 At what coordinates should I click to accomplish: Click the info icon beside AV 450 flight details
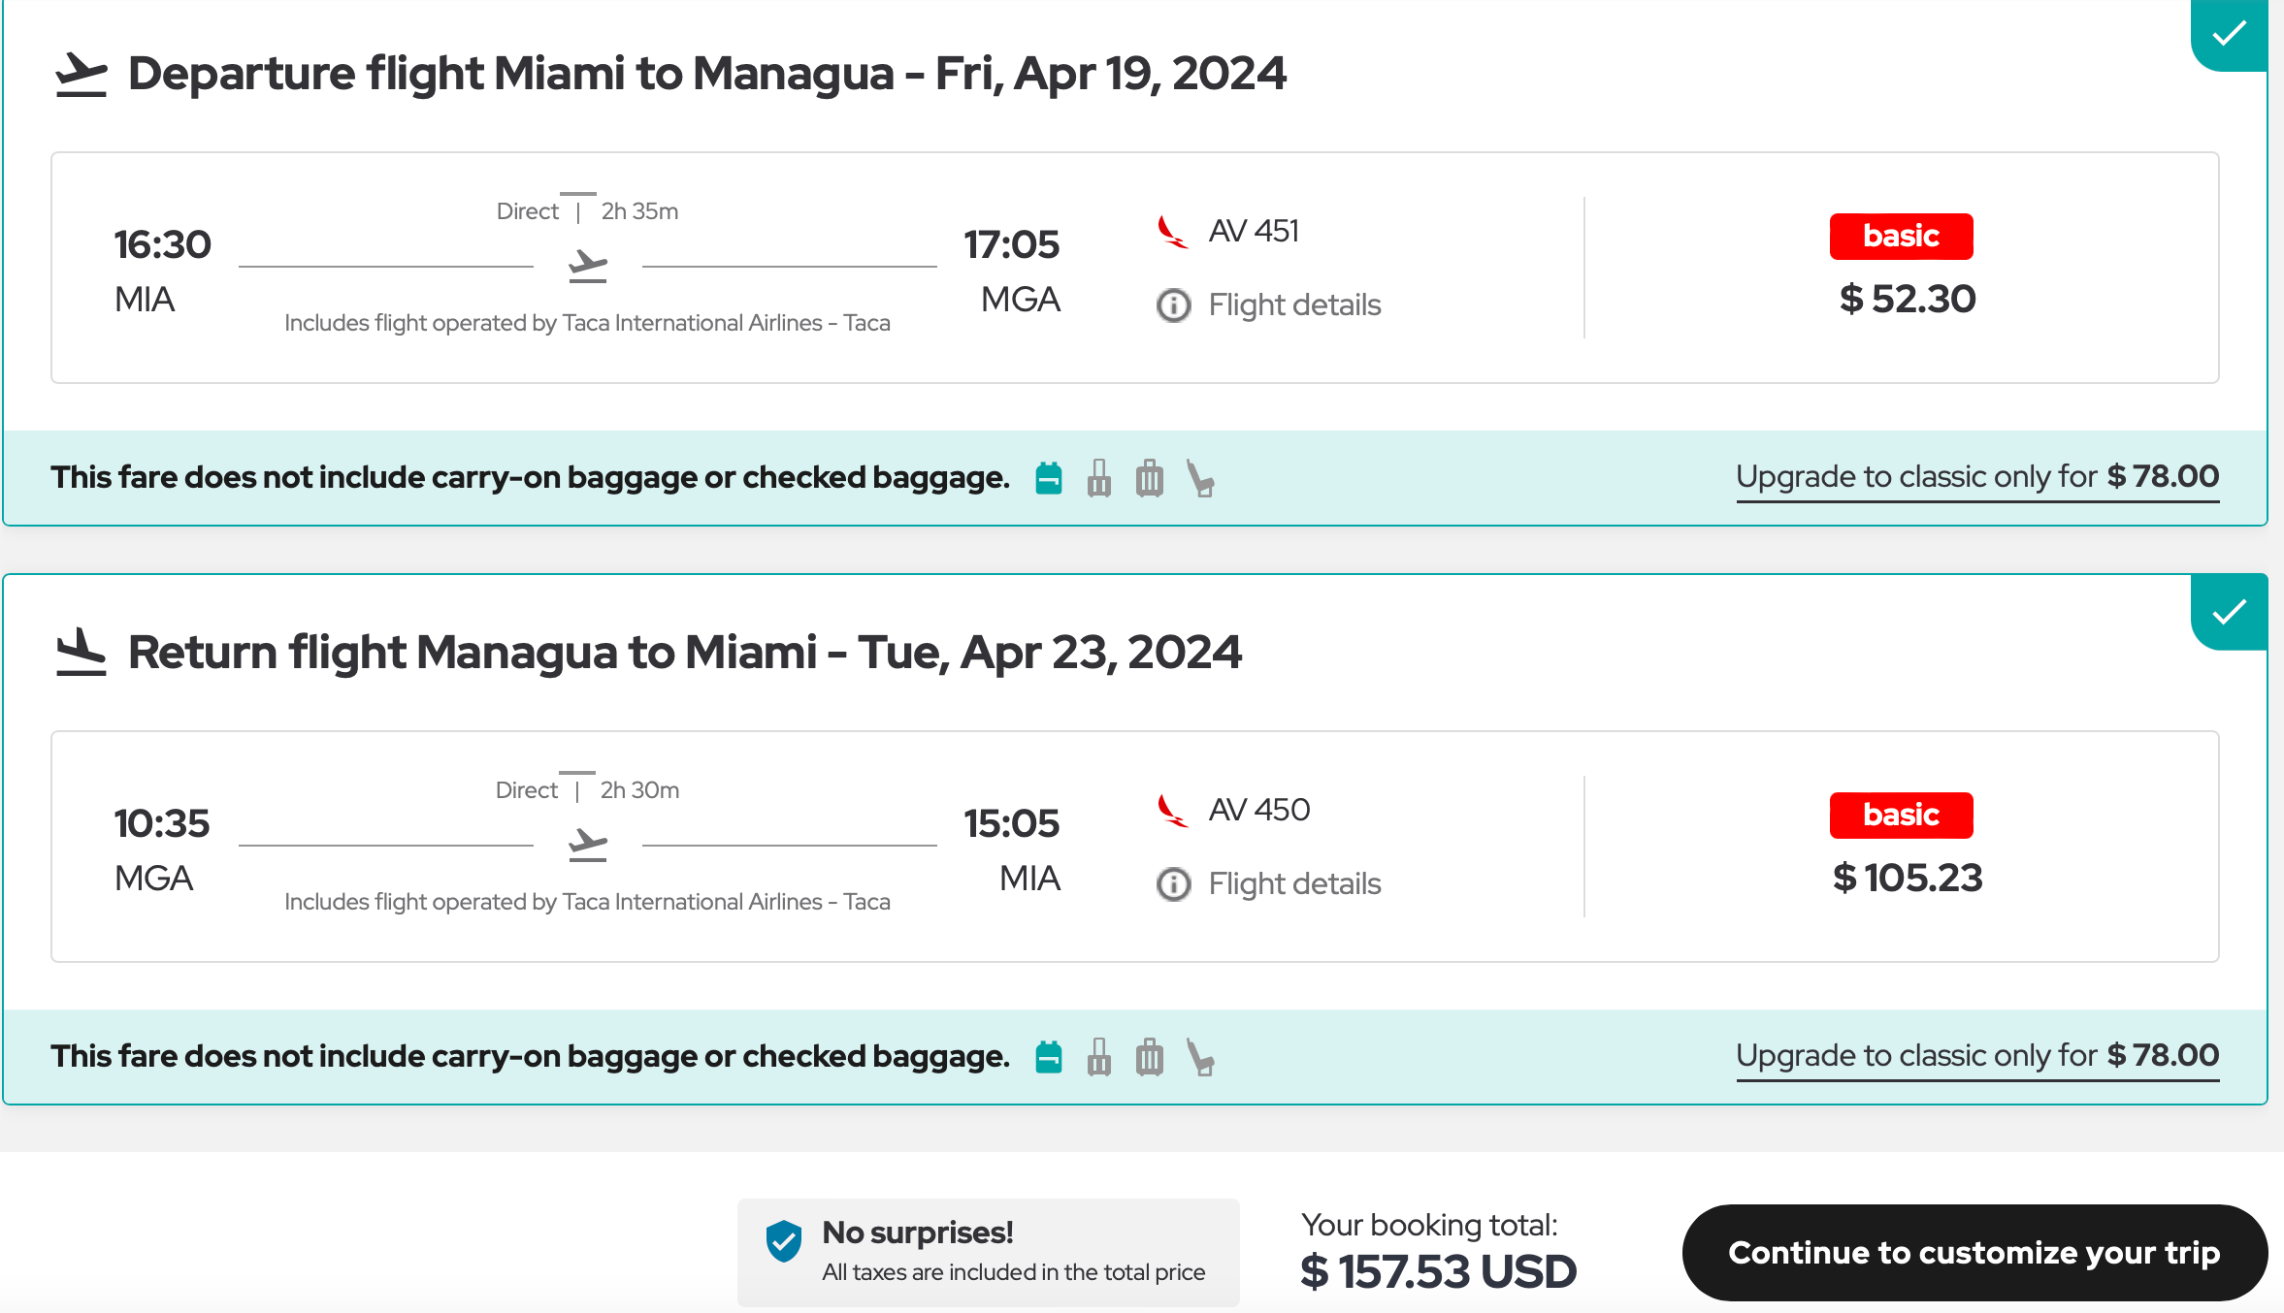(1173, 884)
